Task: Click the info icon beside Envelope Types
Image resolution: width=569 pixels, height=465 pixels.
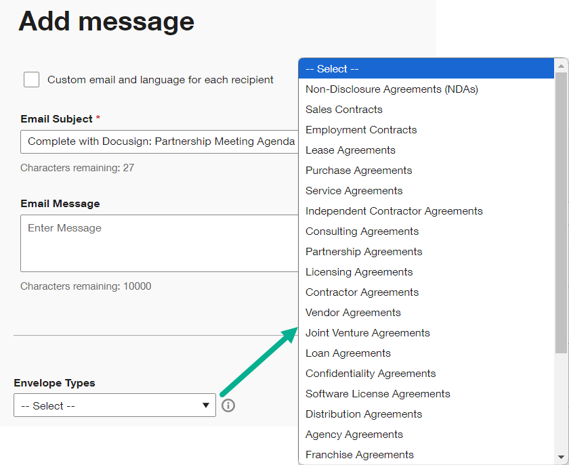Action: 228,405
